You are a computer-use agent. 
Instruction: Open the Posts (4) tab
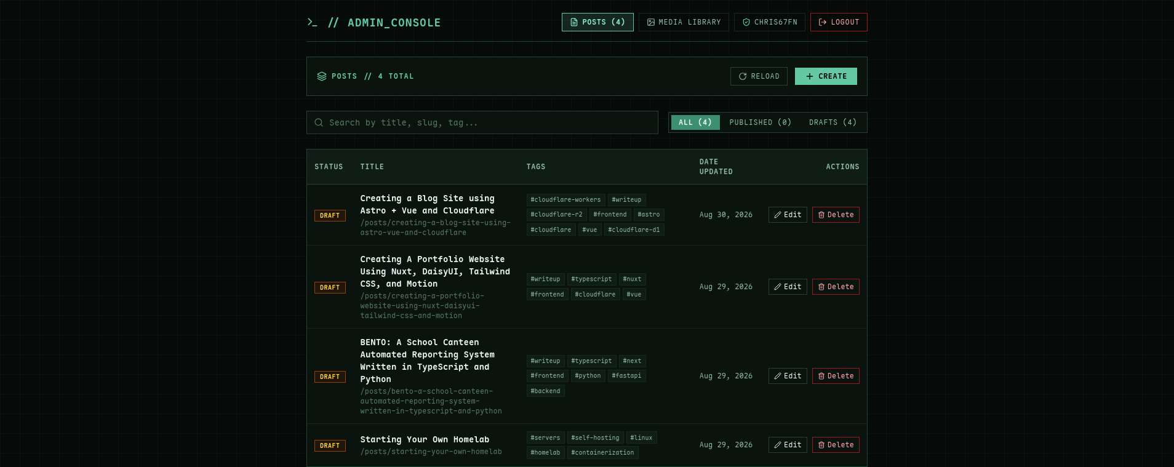[x=597, y=22]
